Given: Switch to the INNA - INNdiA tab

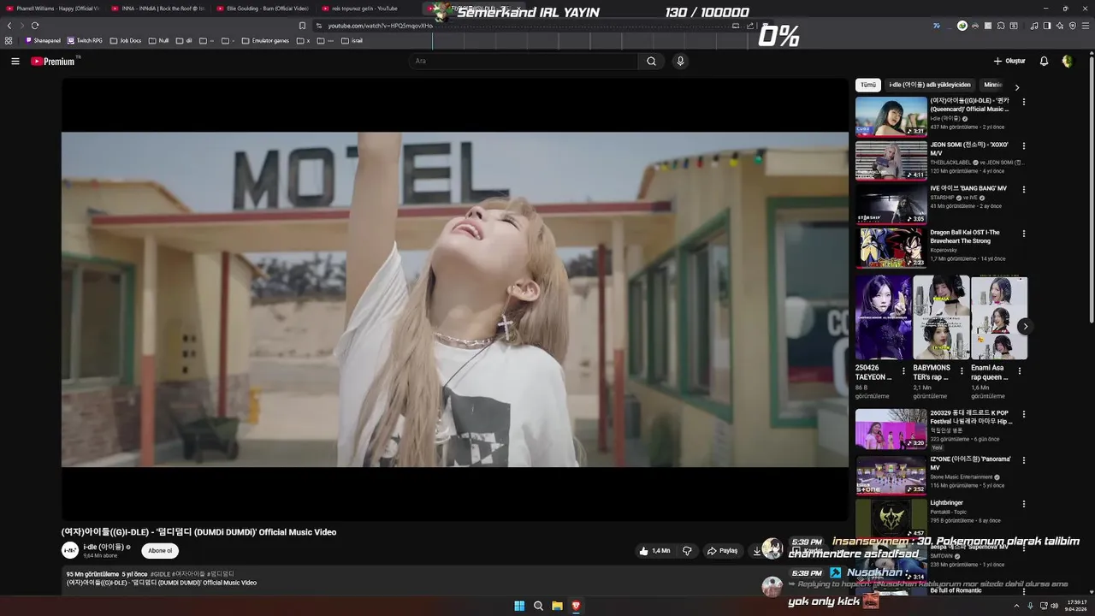Looking at the screenshot, I should [158, 9].
